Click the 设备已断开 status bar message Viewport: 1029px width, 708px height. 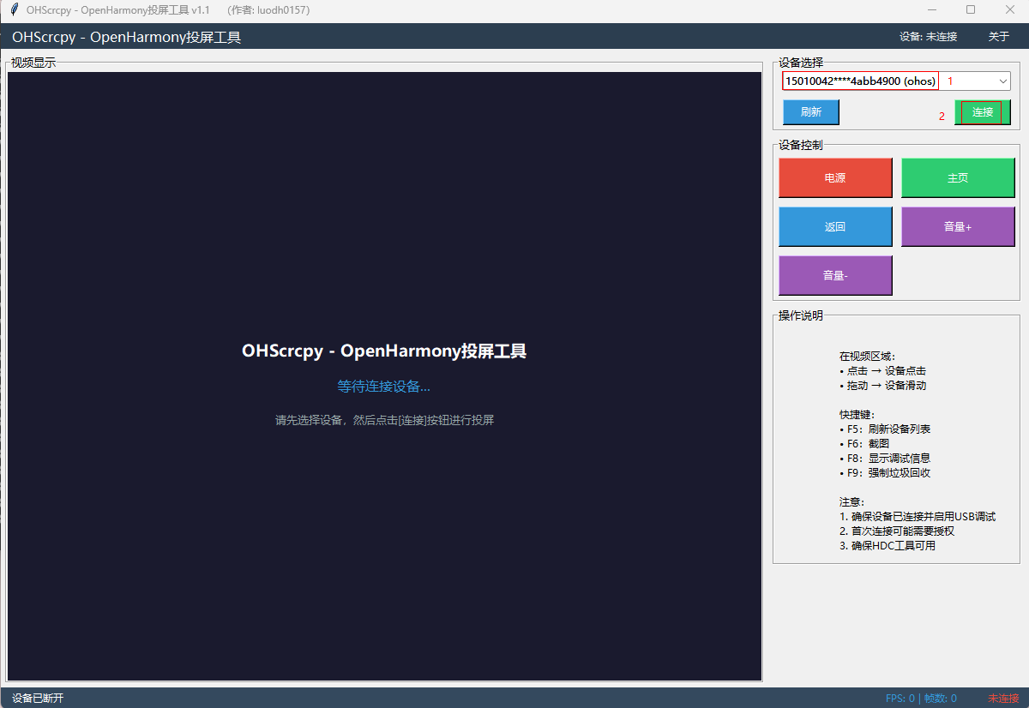[x=38, y=699]
